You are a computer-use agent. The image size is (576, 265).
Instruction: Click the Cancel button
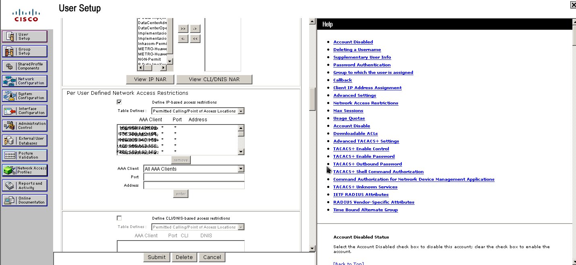coord(212,257)
